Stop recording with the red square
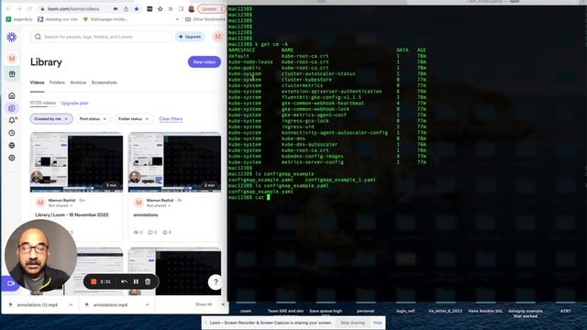This screenshot has height=330, width=587. point(94,281)
